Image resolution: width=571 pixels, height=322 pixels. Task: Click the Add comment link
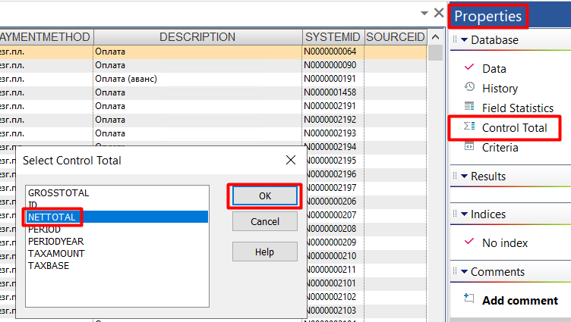[x=519, y=301]
